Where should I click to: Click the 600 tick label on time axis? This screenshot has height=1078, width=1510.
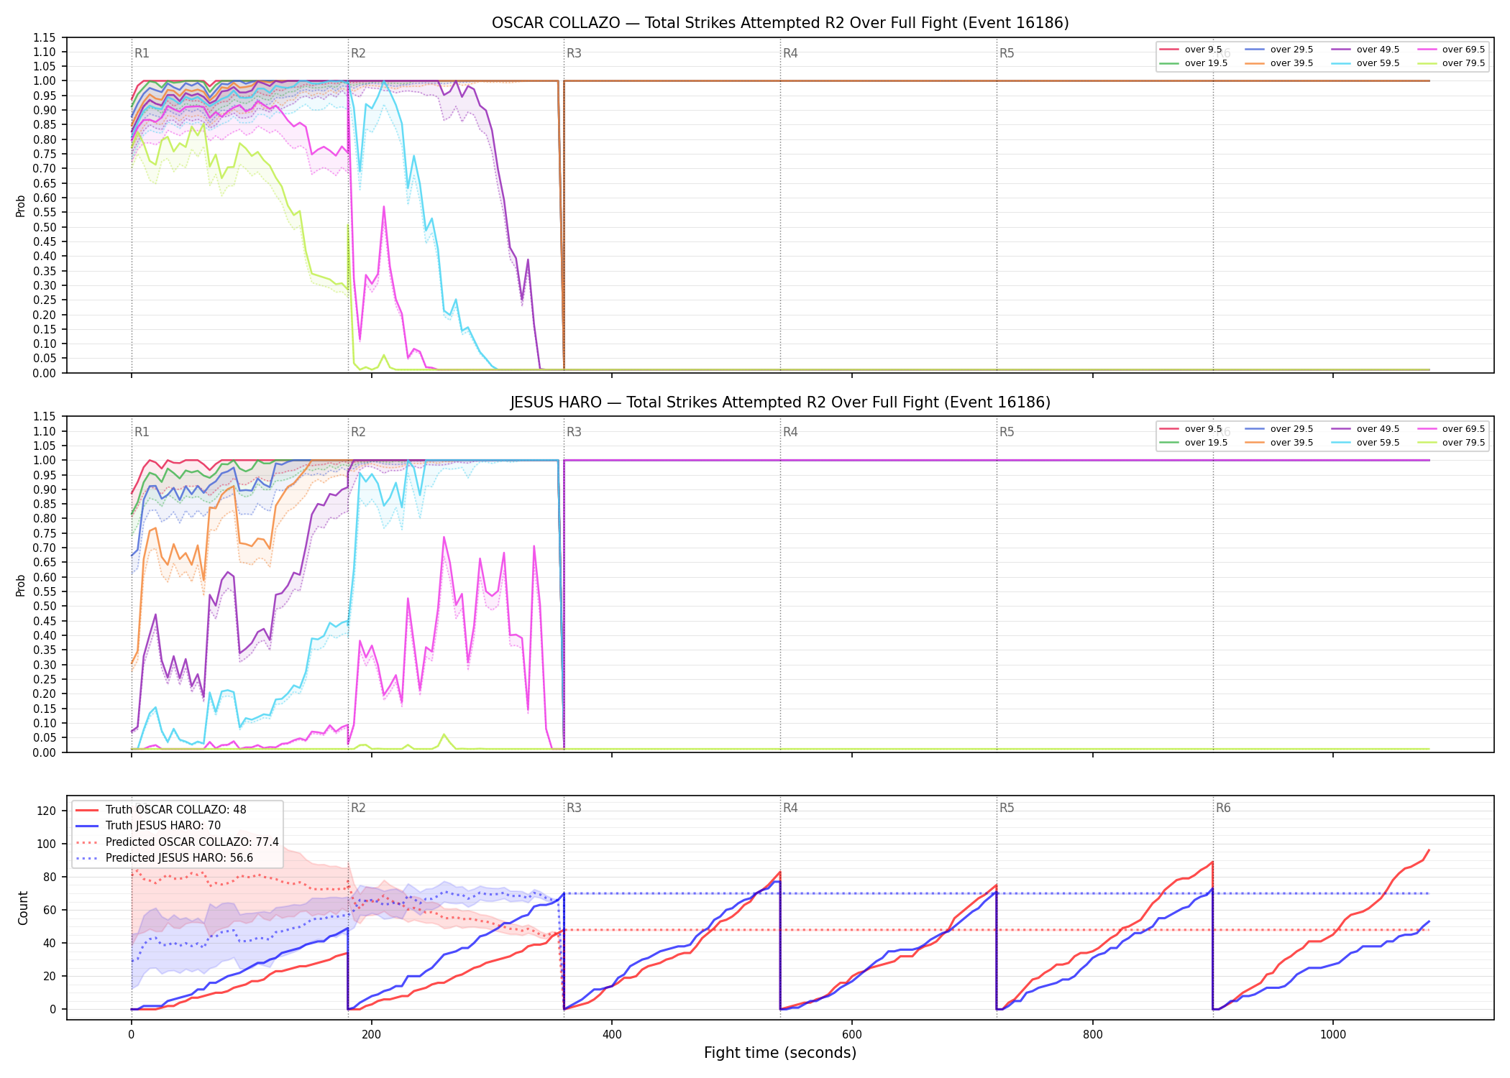pyautogui.click(x=852, y=1035)
